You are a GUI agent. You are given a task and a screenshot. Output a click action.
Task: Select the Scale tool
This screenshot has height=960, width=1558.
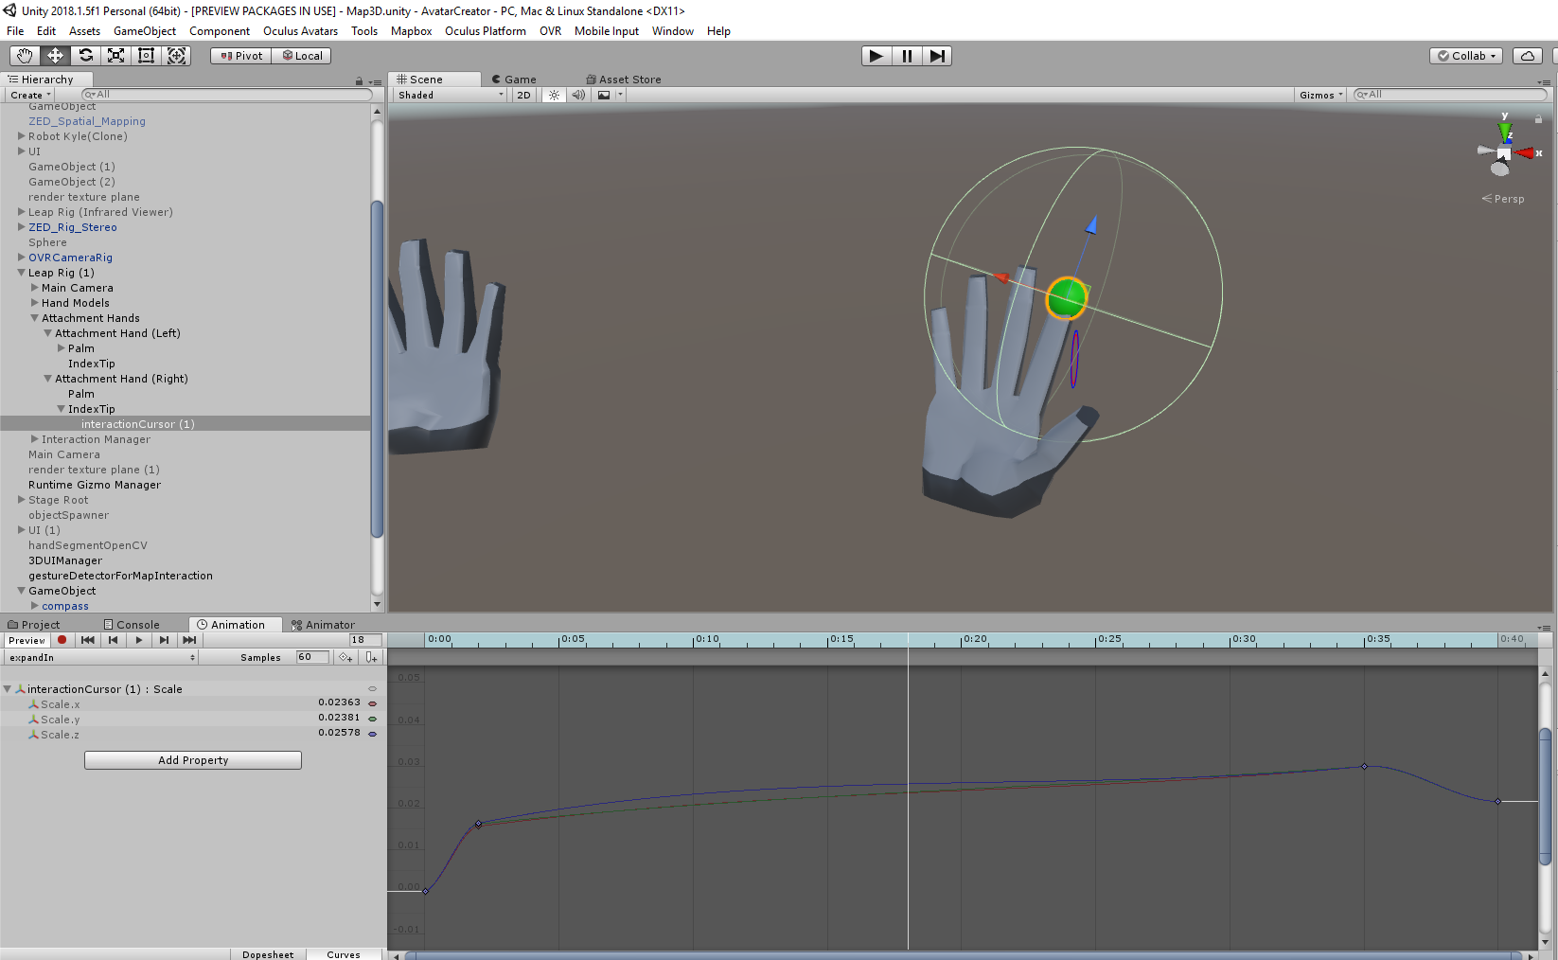click(x=115, y=56)
